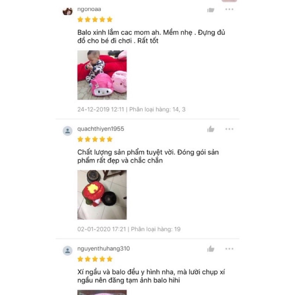View the partially visible photo under nguyenthuhang310's review
Viewport: 295px width, 295px height.
[102, 292]
